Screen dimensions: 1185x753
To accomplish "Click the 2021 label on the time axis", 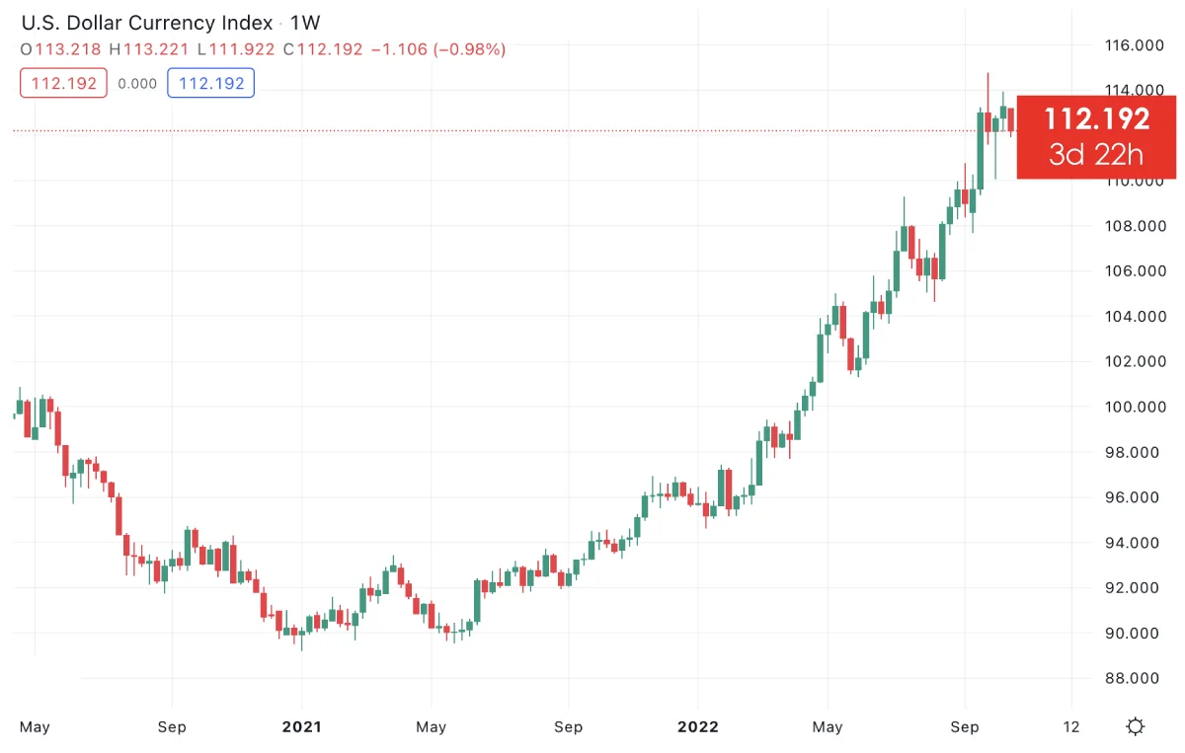I will [x=302, y=726].
